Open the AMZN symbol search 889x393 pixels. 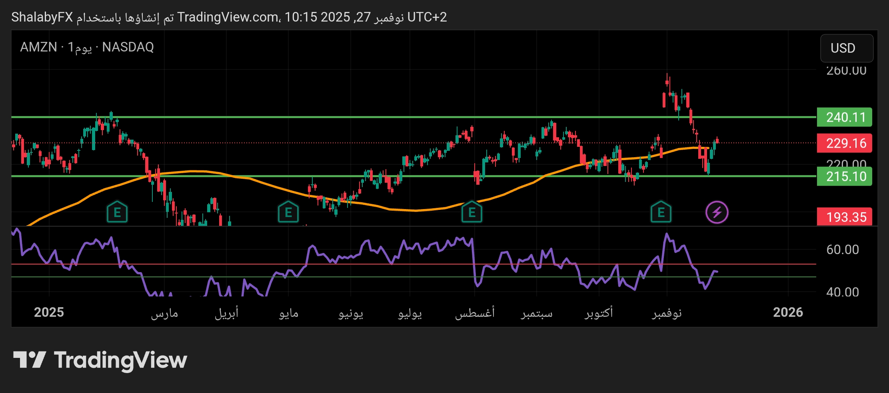tap(38, 47)
